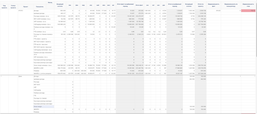
Task: Select the "май" month column header
Action: tap(98, 5)
